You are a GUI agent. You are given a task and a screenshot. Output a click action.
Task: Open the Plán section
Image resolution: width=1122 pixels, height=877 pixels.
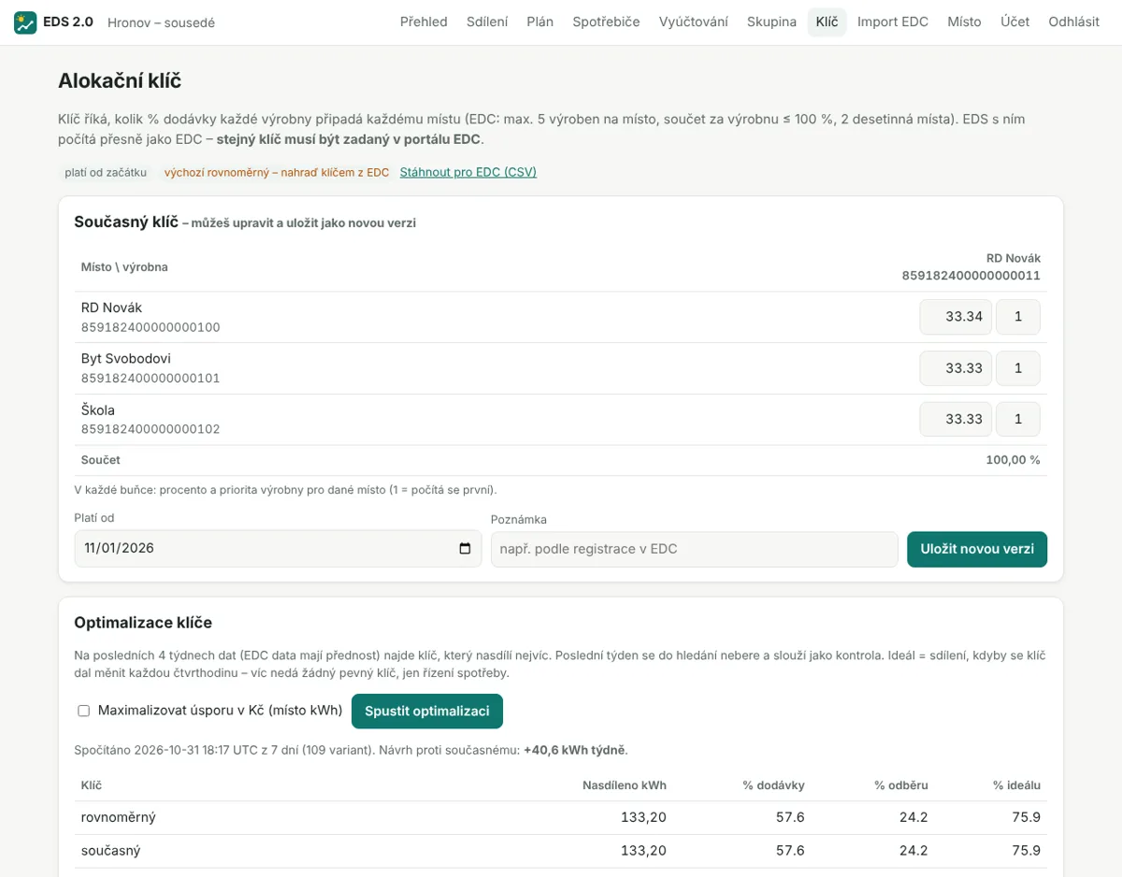[540, 22]
